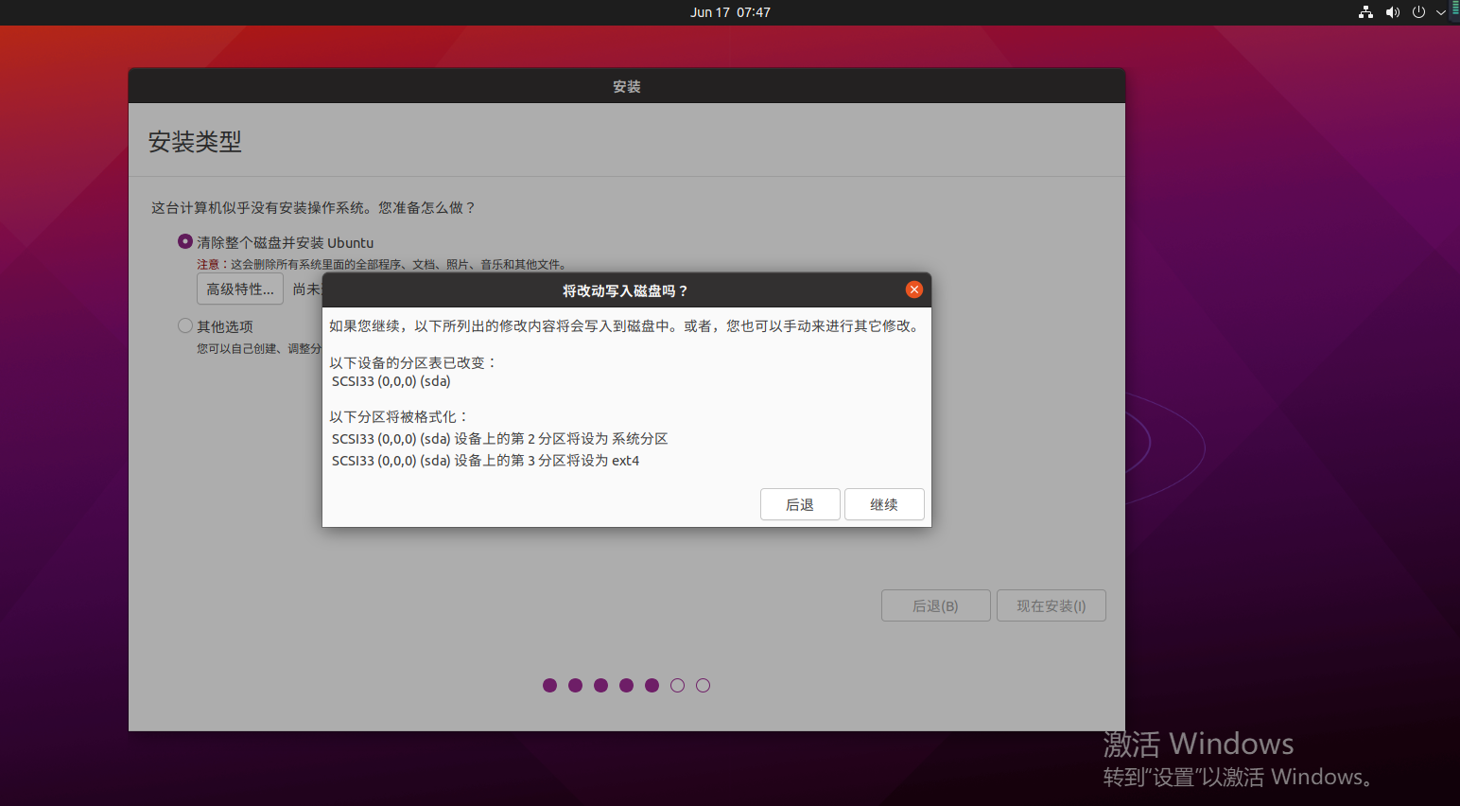Click 后退 inside the confirmation dialog
The height and width of the screenshot is (806, 1460).
click(x=800, y=504)
